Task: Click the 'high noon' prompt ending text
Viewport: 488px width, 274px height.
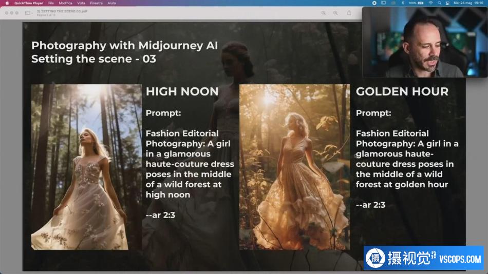Action: pyautogui.click(x=168, y=195)
